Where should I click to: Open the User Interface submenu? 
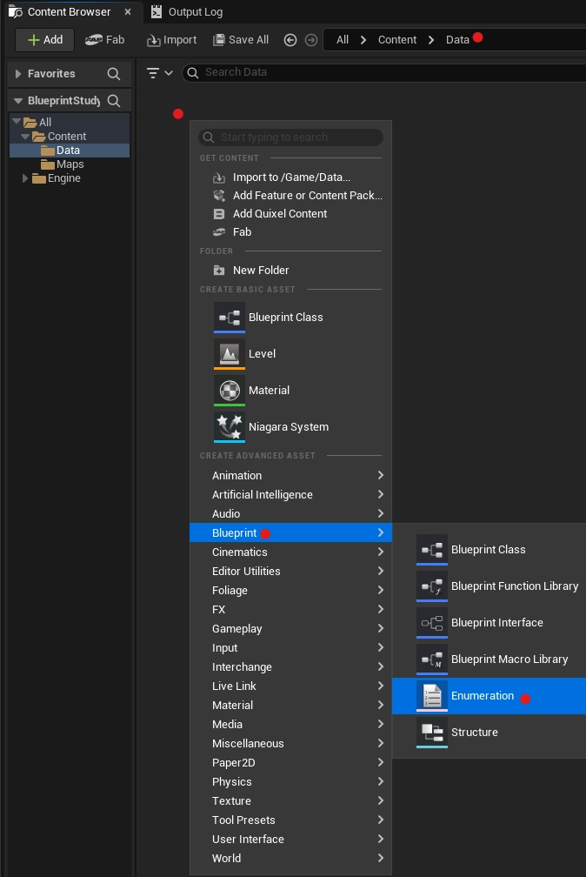[290, 839]
